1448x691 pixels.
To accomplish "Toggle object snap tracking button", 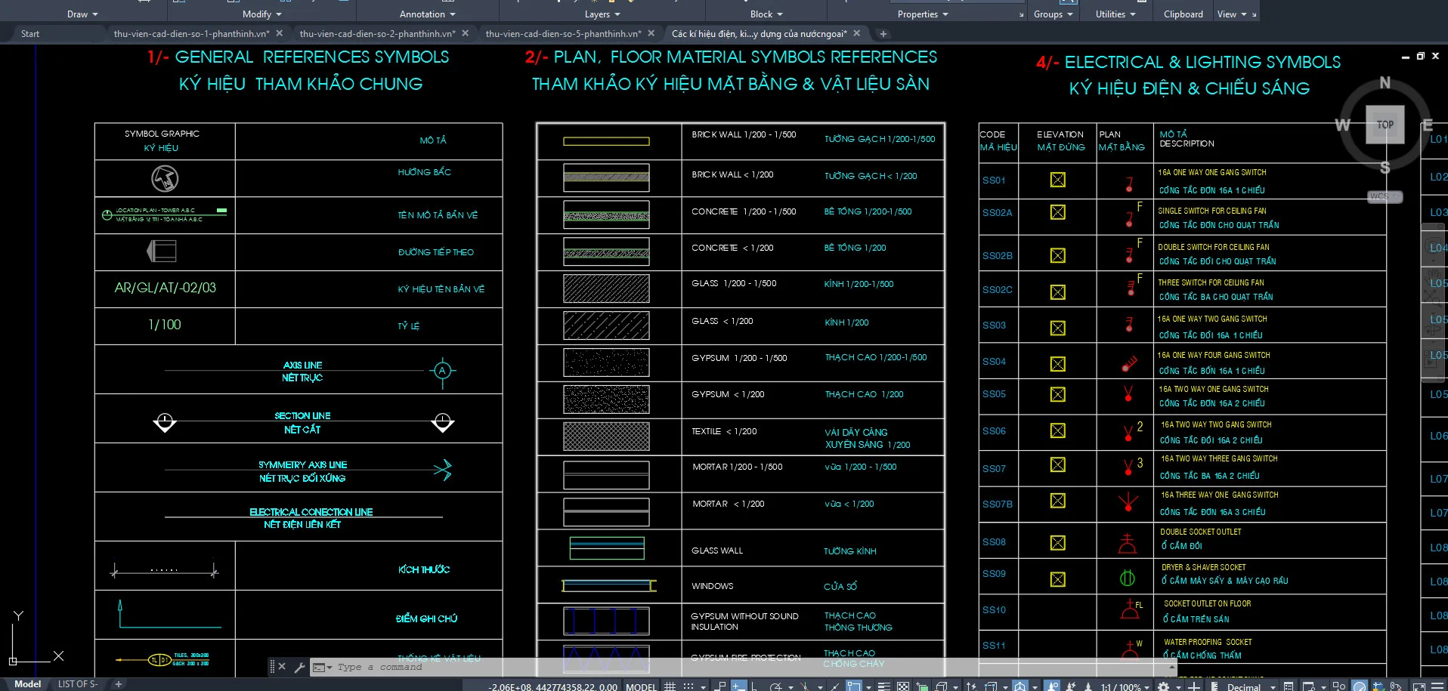I will pos(835,686).
